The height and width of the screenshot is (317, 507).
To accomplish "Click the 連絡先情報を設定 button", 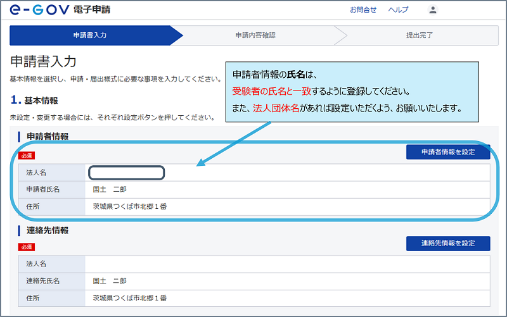I will pyautogui.click(x=448, y=244).
